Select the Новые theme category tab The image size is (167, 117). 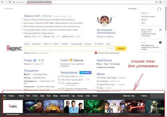pyautogui.click(x=11, y=96)
